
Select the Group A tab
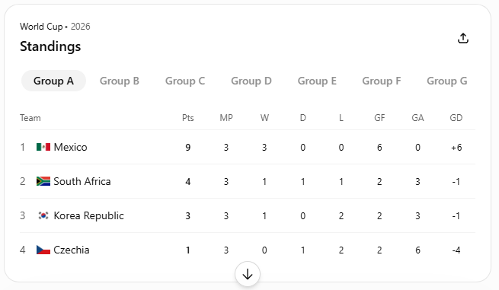(x=53, y=81)
